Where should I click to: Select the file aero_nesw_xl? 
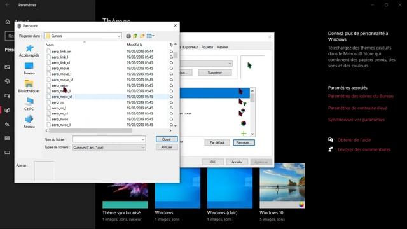pos(62,97)
